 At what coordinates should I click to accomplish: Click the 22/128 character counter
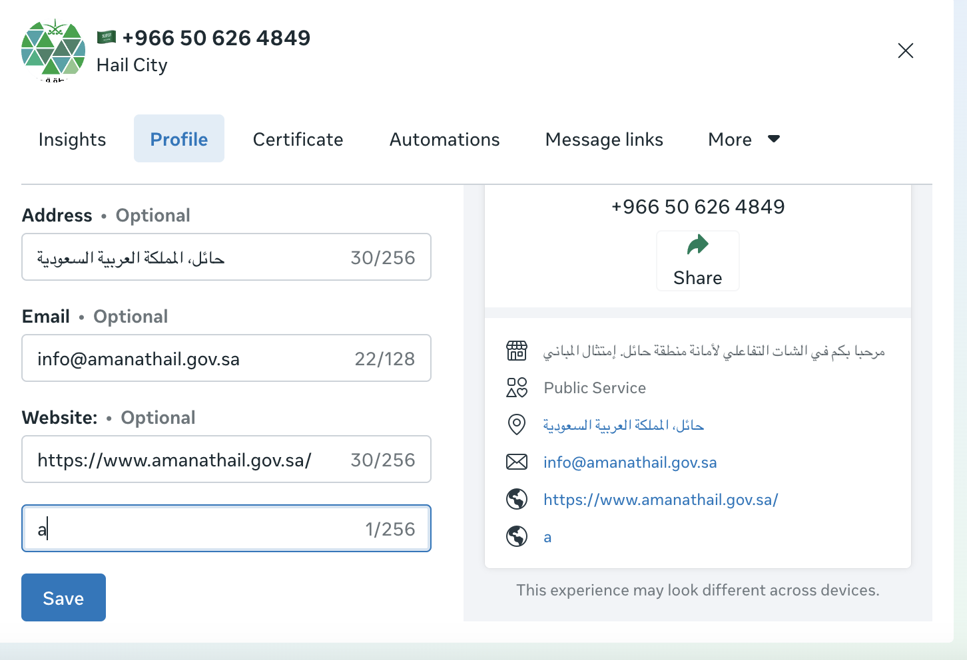pyautogui.click(x=385, y=359)
